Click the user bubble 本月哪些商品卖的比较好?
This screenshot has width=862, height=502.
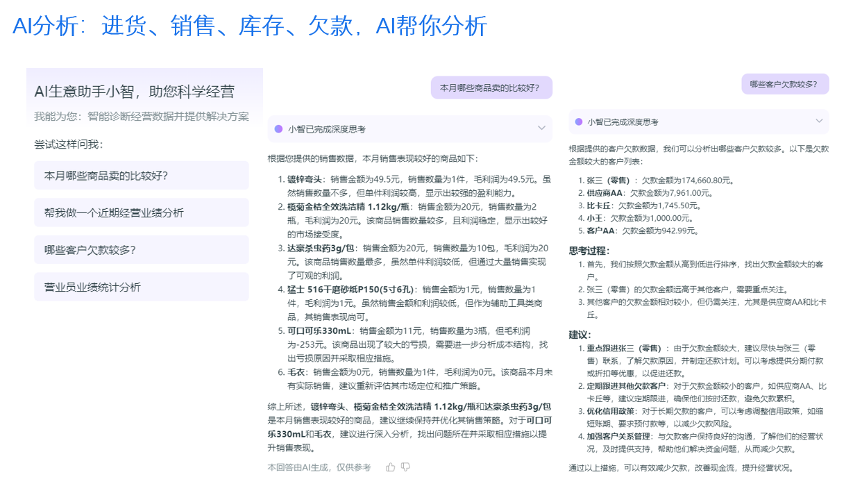point(491,87)
